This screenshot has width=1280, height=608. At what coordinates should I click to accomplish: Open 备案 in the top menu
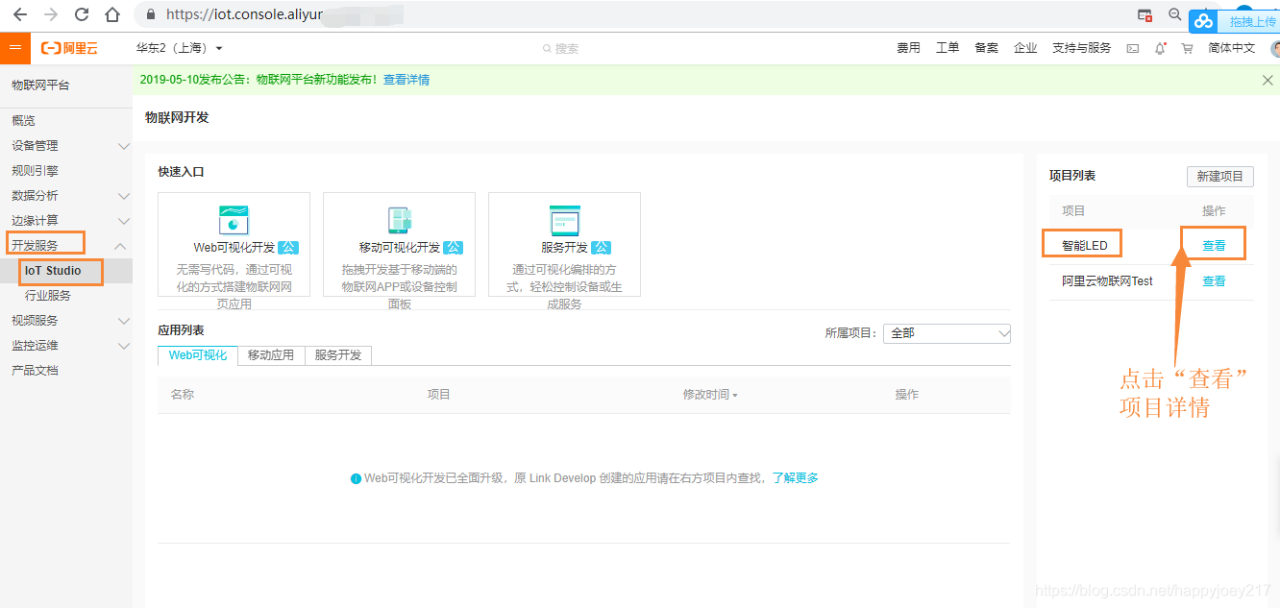coord(986,48)
